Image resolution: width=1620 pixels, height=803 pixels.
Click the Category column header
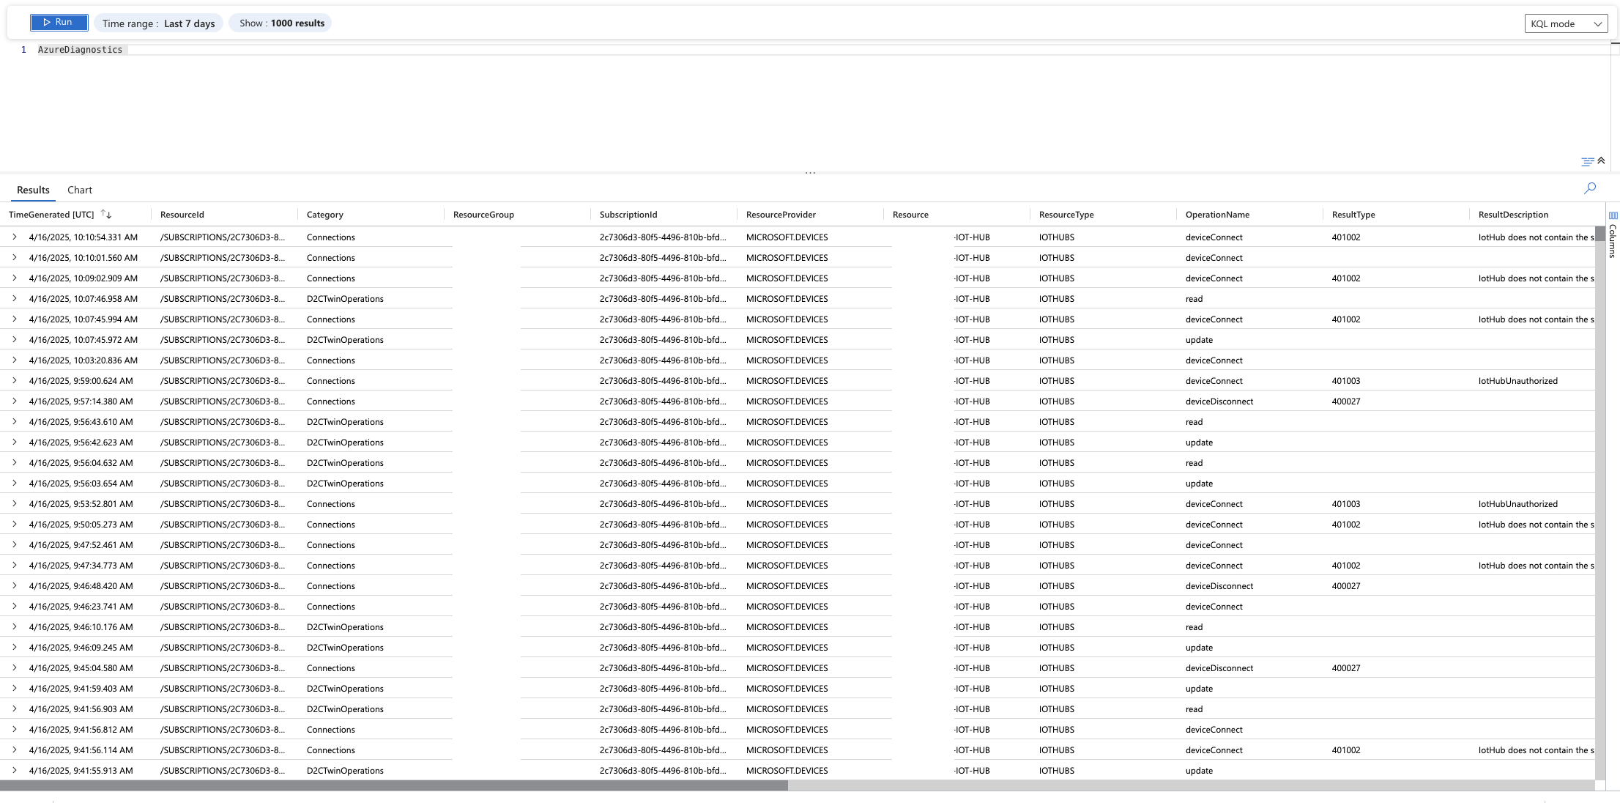[x=324, y=215]
